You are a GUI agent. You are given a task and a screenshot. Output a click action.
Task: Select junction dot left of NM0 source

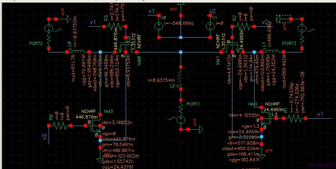[100, 52]
